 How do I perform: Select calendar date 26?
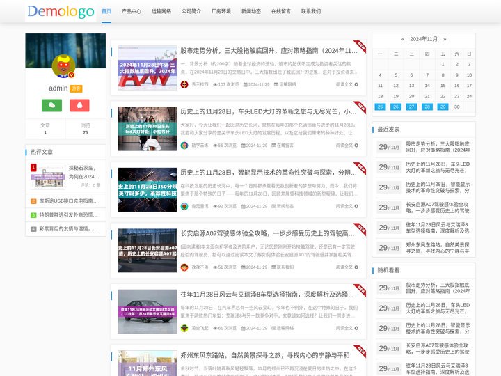396,107
